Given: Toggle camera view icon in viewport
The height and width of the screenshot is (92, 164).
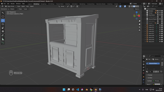Looking at the screenshot, I should [x=139, y=27].
